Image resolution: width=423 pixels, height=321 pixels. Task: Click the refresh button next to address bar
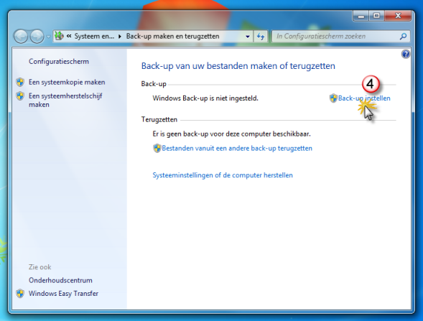coord(261,36)
